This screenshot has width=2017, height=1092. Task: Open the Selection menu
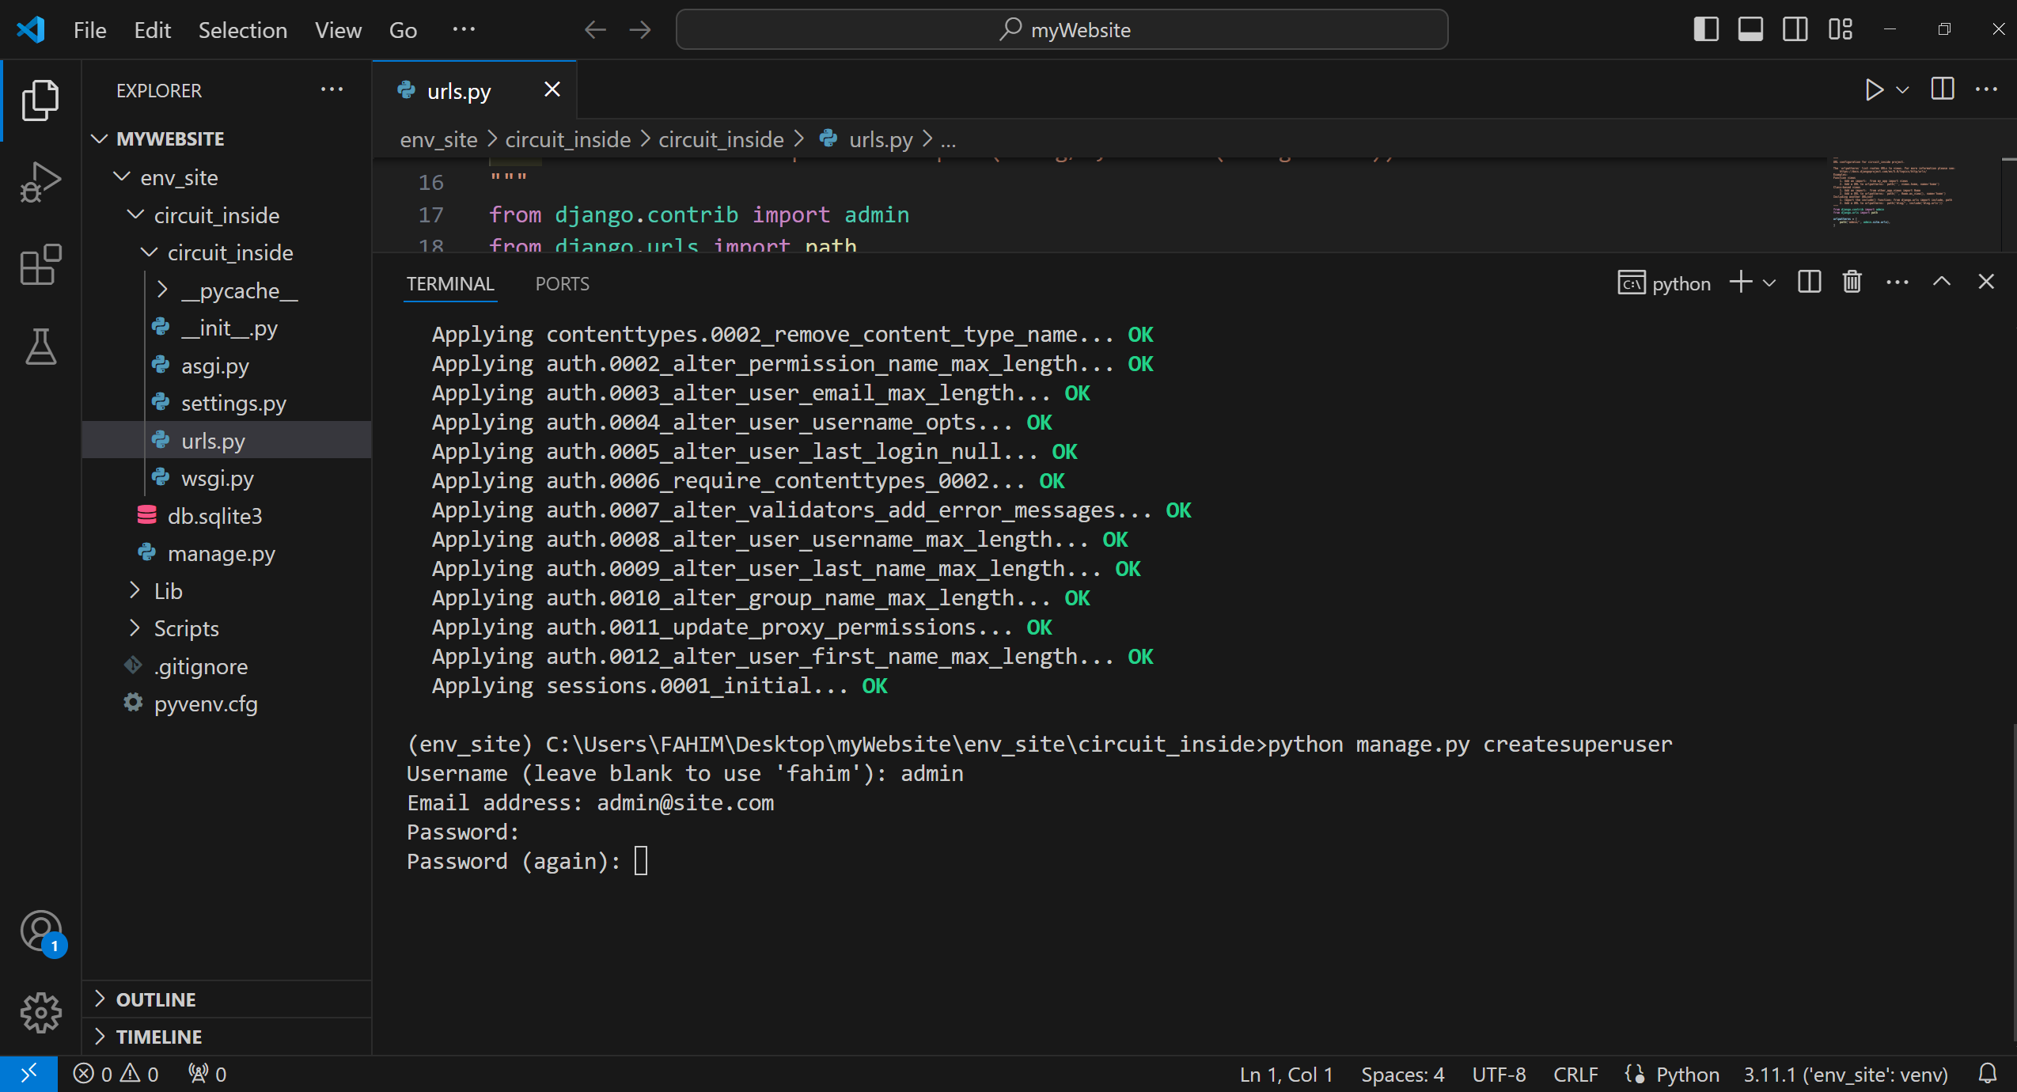click(x=242, y=30)
